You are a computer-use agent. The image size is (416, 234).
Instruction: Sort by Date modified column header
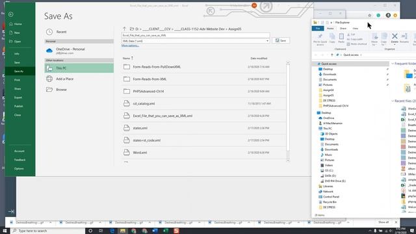coord(259,58)
